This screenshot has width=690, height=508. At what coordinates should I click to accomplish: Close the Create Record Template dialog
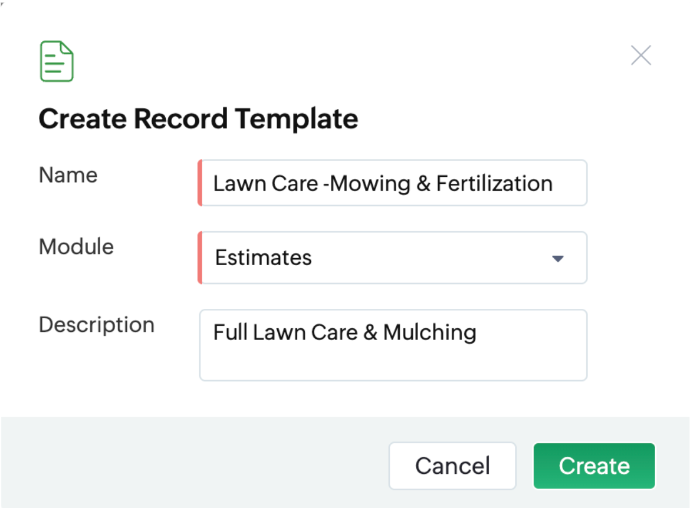coord(640,55)
